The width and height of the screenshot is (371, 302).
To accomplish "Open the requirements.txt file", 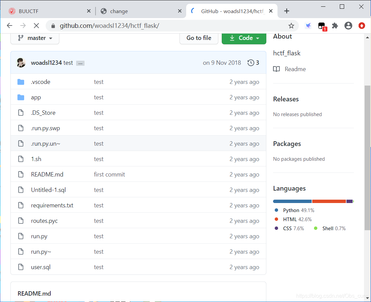I will [x=52, y=205].
